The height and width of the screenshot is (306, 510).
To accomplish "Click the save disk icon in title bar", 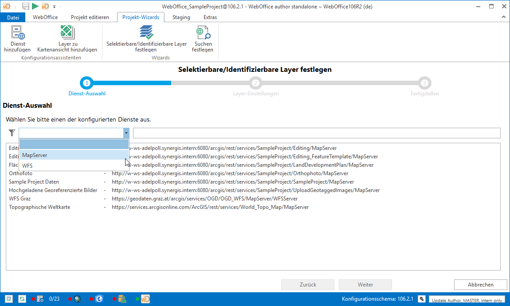I will 26,6.
